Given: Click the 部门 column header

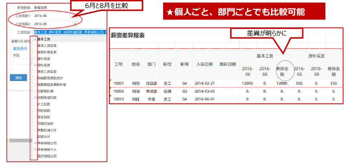Looking at the screenshot, I should click(151, 64).
